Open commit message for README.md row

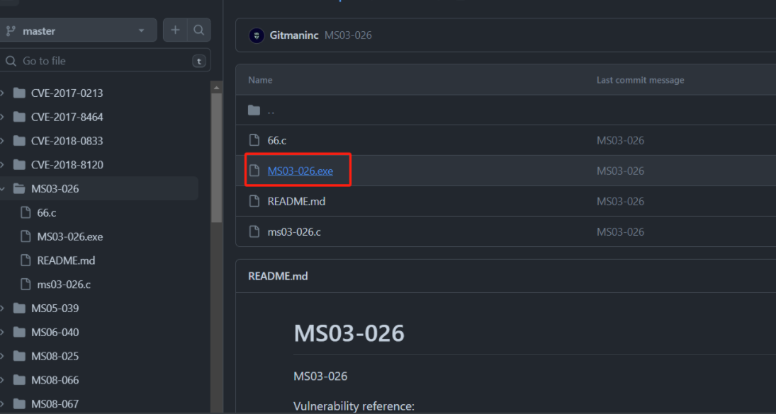point(620,201)
